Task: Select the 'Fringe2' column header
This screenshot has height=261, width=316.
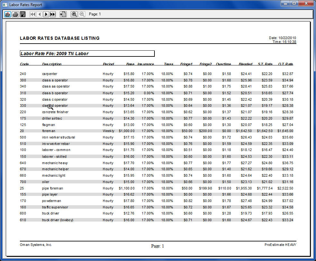Action: tap(206, 64)
